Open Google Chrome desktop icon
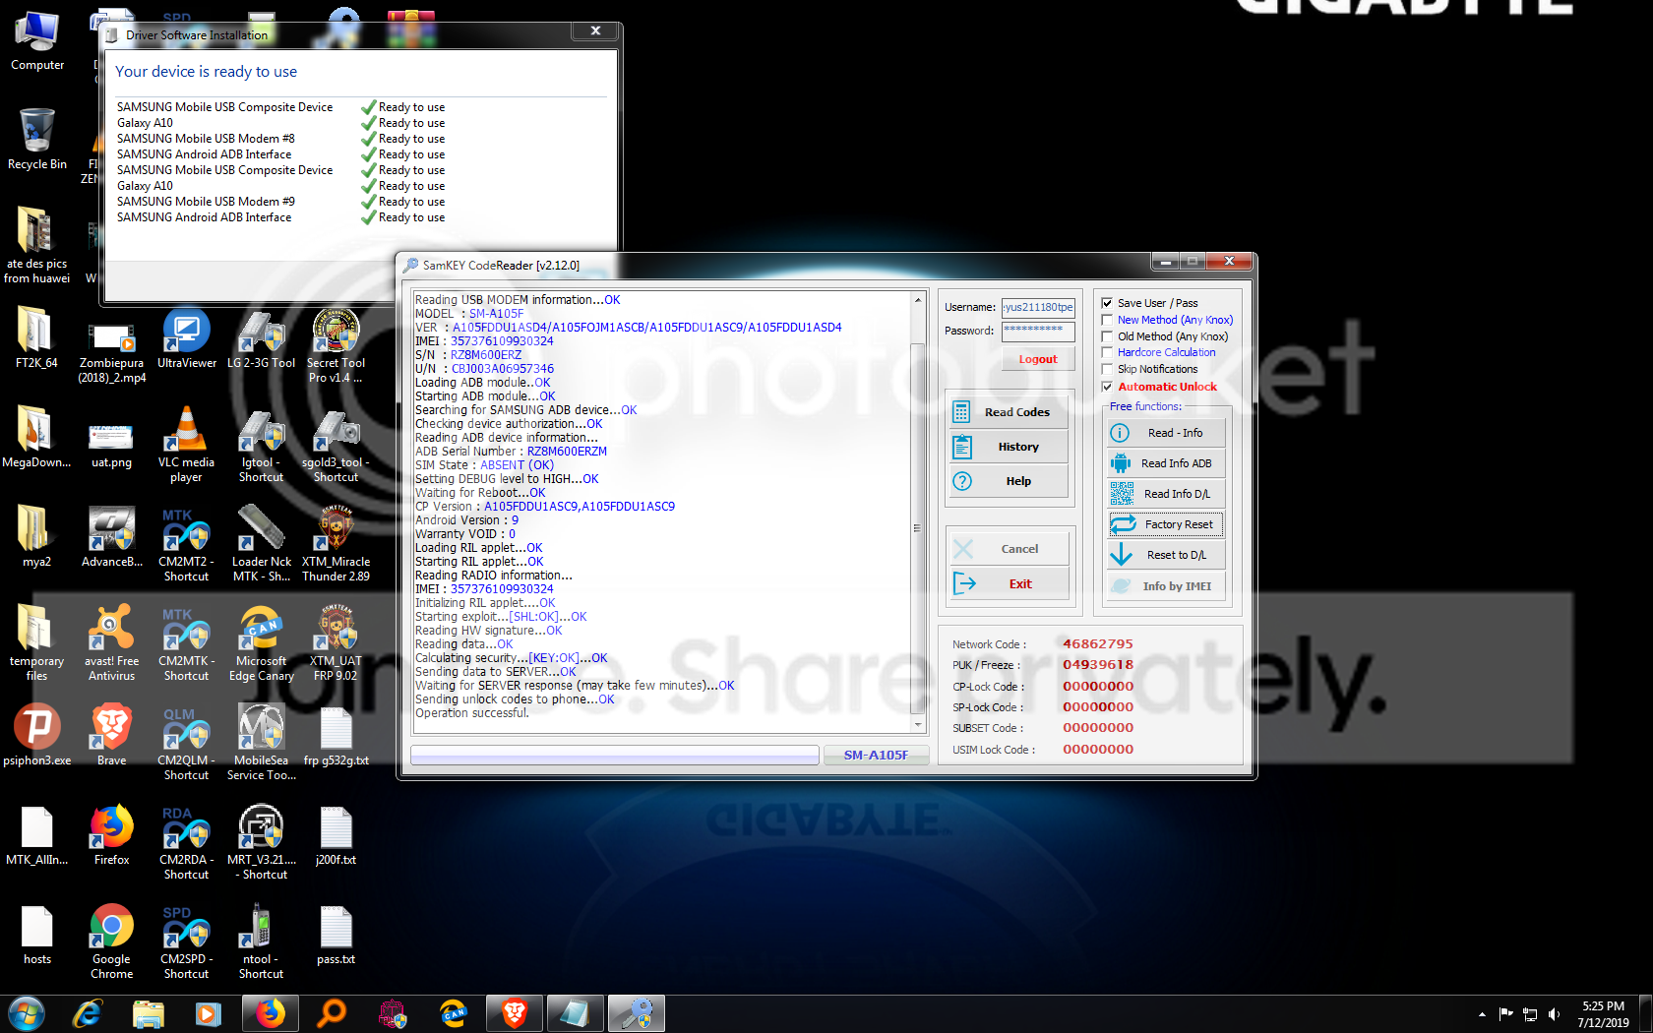The width and height of the screenshot is (1653, 1033). click(x=112, y=942)
